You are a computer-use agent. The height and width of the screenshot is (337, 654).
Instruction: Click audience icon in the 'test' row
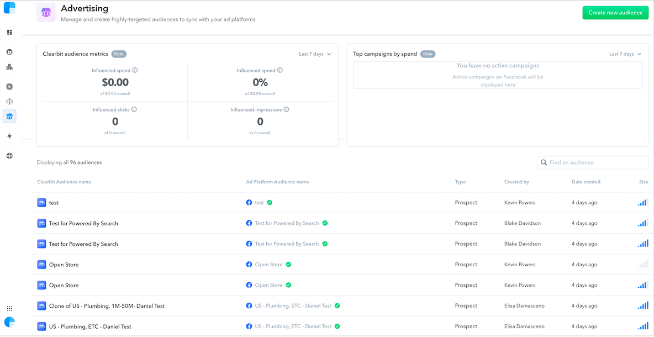(x=41, y=203)
